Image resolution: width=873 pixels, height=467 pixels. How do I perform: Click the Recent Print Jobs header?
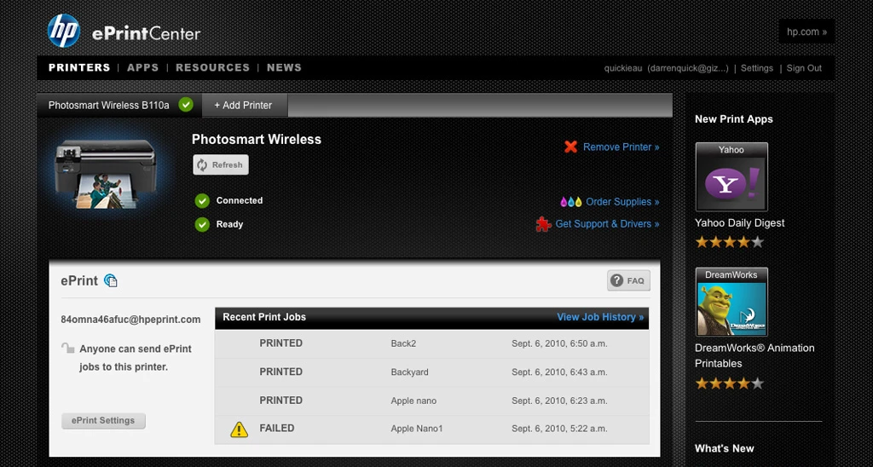[264, 317]
